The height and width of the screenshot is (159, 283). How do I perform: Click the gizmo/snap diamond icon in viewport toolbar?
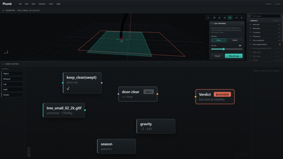pos(208,18)
